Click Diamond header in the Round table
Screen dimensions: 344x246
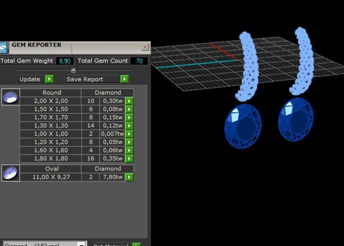(x=108, y=93)
